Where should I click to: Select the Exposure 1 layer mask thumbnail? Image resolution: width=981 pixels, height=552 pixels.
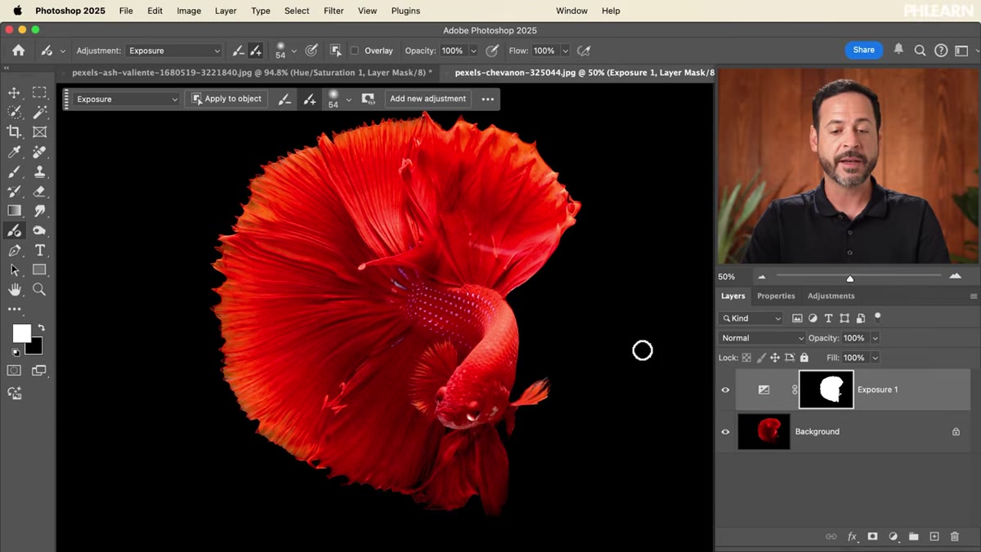826,390
